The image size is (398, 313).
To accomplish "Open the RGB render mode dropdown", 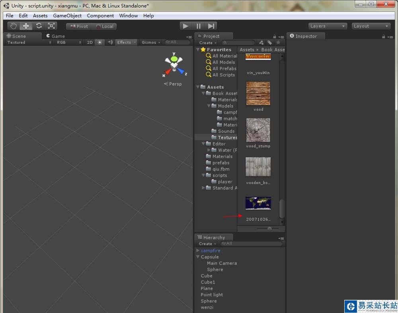I will pyautogui.click(x=69, y=43).
